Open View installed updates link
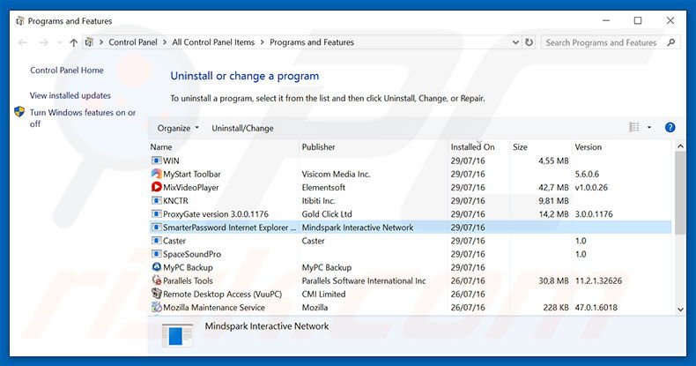Viewport: 696px width, 366px height. (70, 95)
